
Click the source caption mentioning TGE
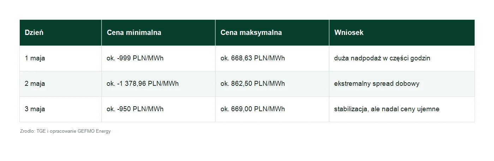pos(65,131)
